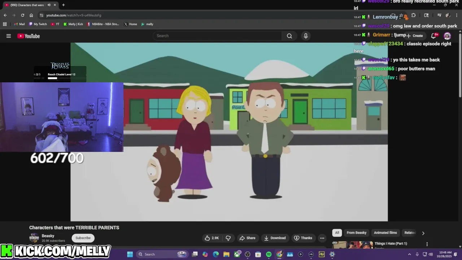
Task: Go back with browser back arrow
Action: pyautogui.click(x=5, y=15)
